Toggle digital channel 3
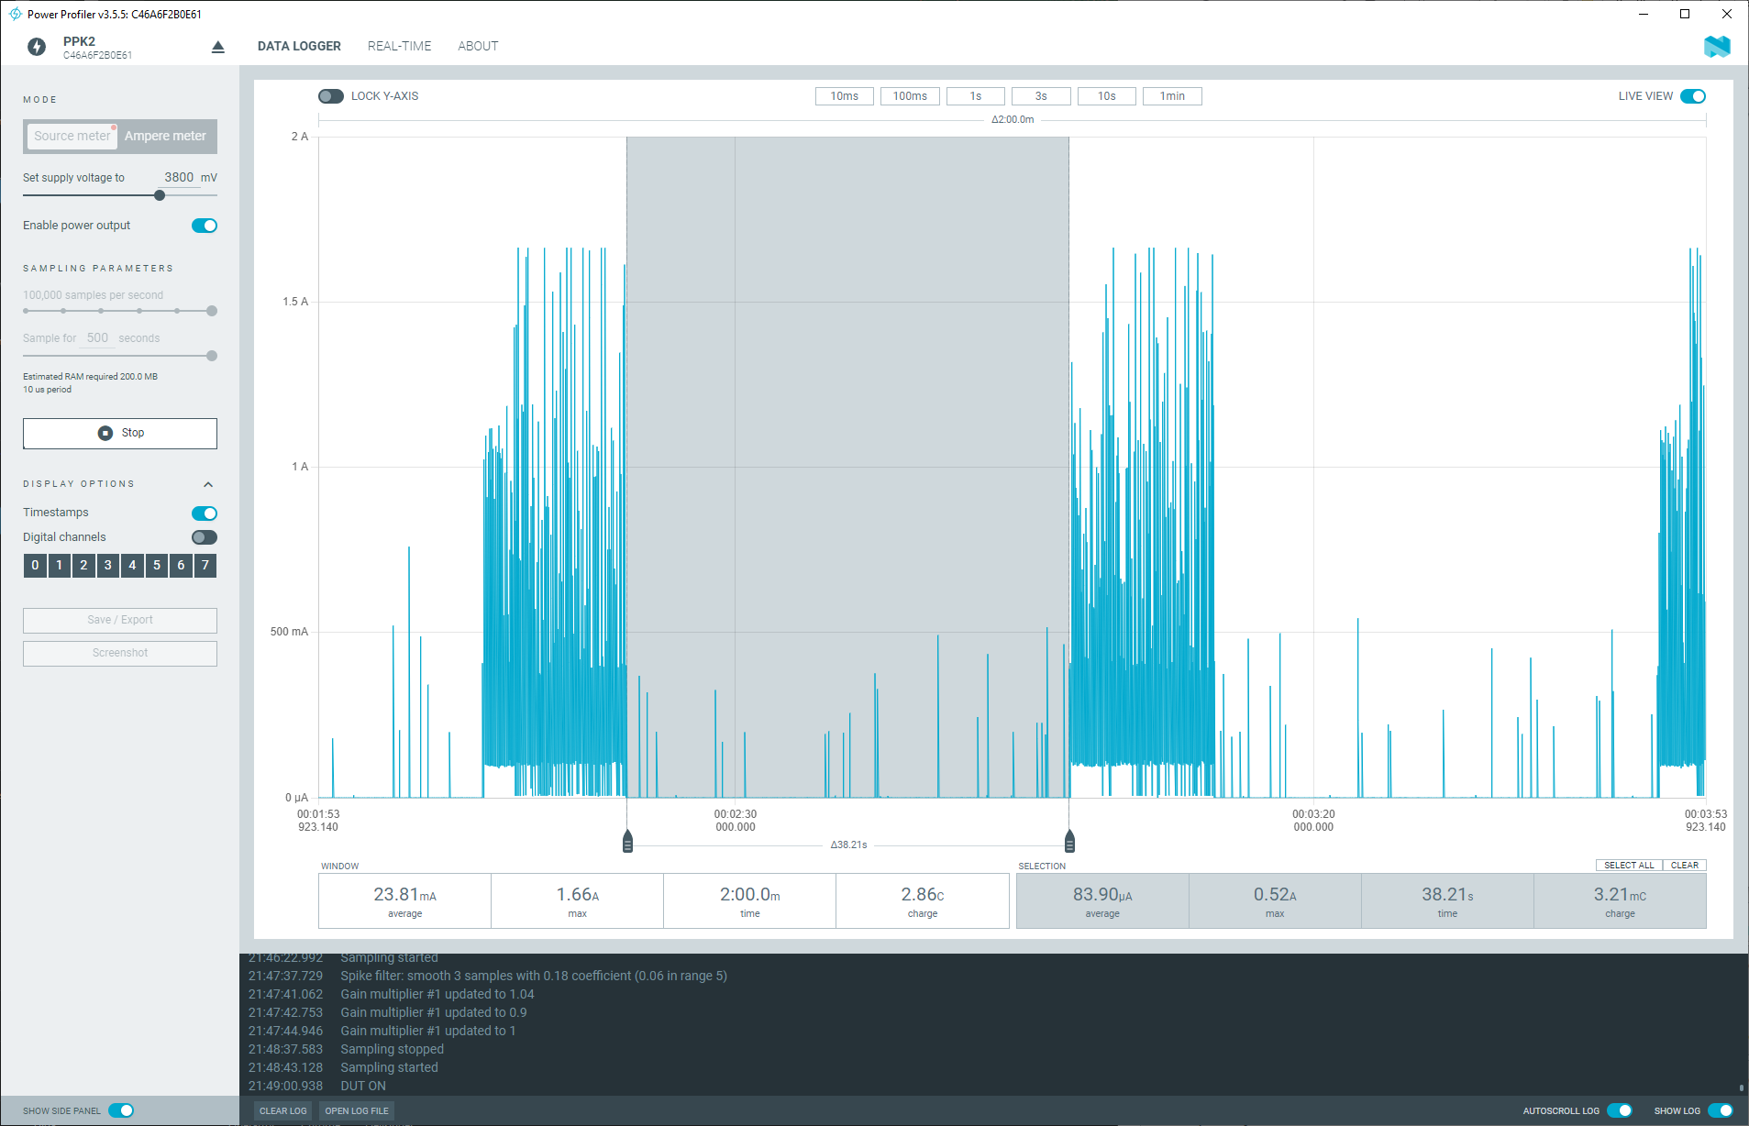The height and width of the screenshot is (1126, 1749). [108, 566]
